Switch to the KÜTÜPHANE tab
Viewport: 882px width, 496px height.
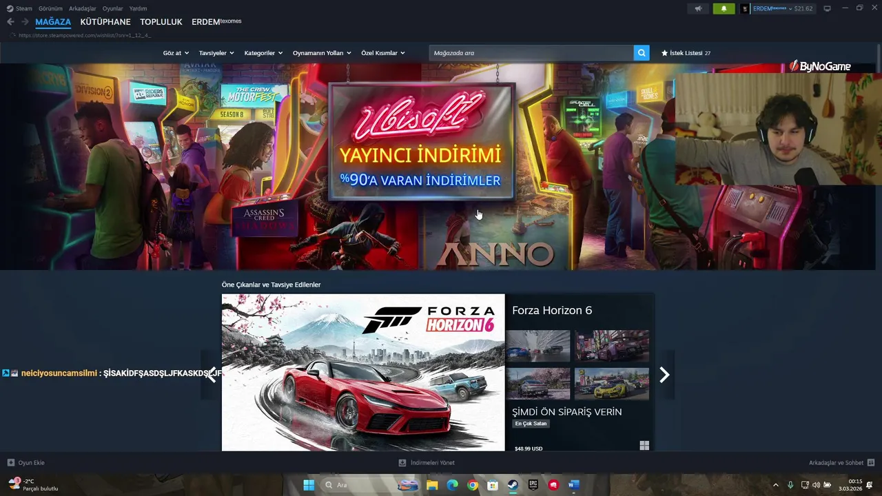(105, 22)
